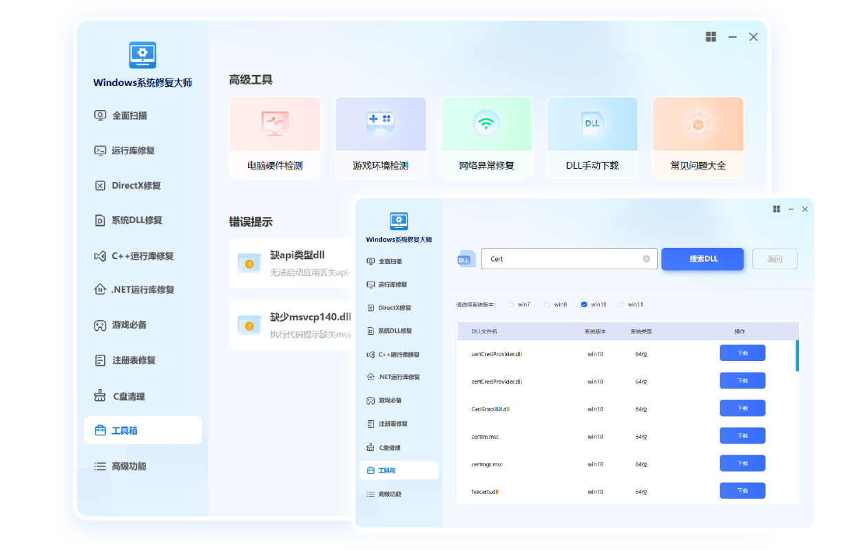Open the 常见问题大全 FAQ tool card
The width and height of the screenshot is (843, 551).
(x=698, y=138)
